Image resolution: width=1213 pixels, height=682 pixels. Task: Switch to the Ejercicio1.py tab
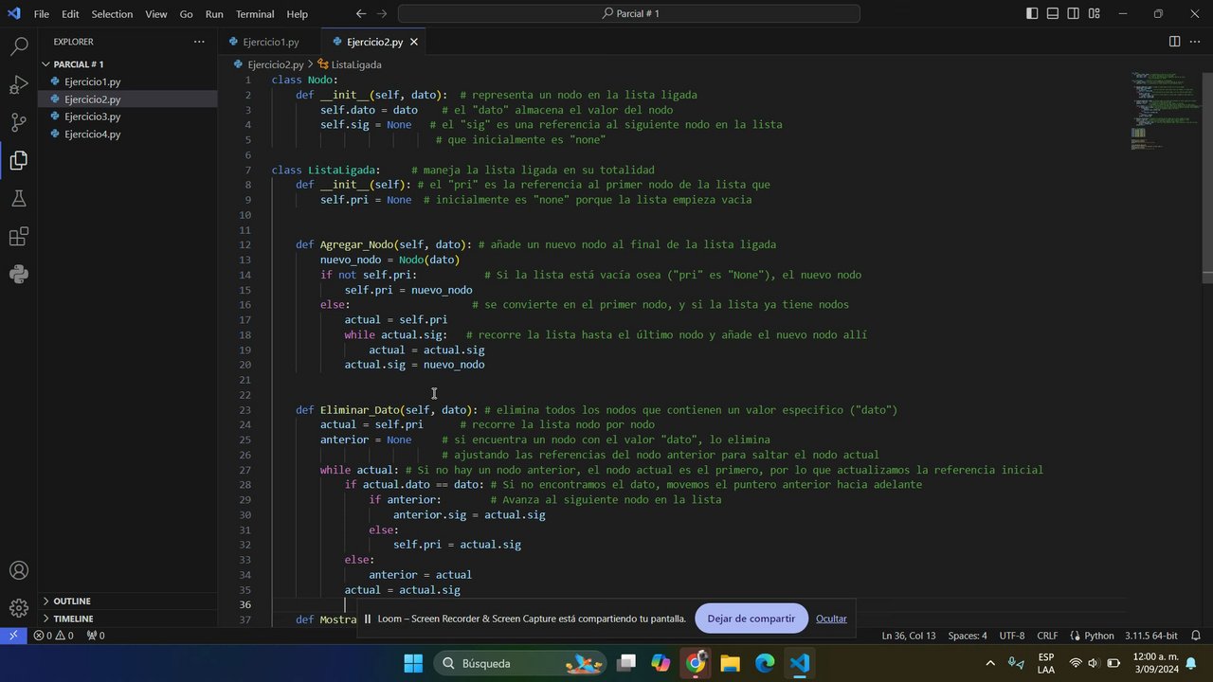pos(270,42)
